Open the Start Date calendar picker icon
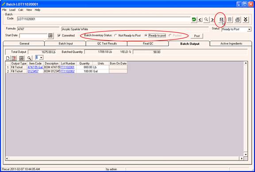Image resolution: width=255 pixels, height=172 pixels. coord(50,35)
